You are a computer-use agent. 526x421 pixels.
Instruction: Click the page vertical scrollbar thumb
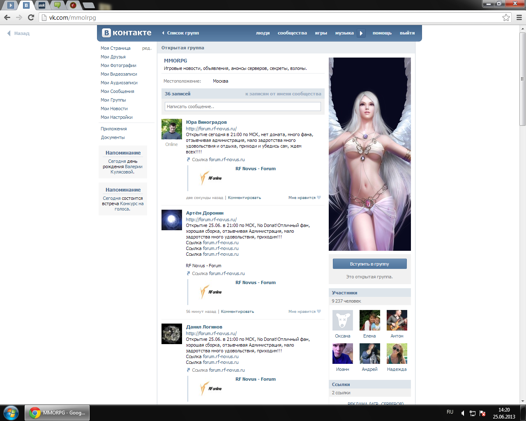coord(522,79)
